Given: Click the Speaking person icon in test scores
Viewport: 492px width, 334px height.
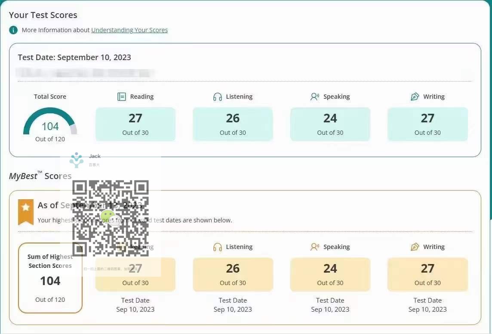Looking at the screenshot, I should tap(315, 97).
